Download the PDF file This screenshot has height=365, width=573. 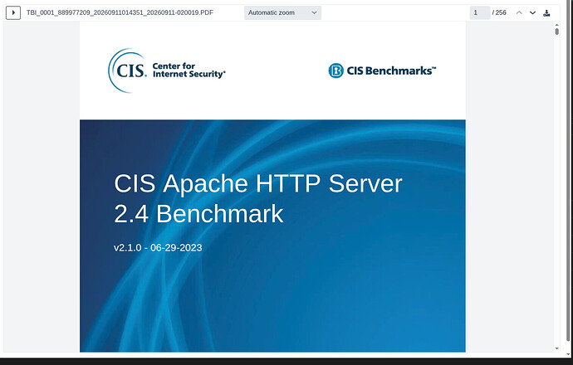(546, 12)
